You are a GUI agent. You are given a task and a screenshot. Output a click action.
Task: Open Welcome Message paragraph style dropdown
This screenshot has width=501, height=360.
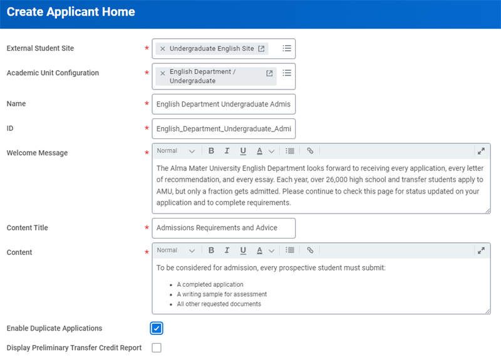176,151
